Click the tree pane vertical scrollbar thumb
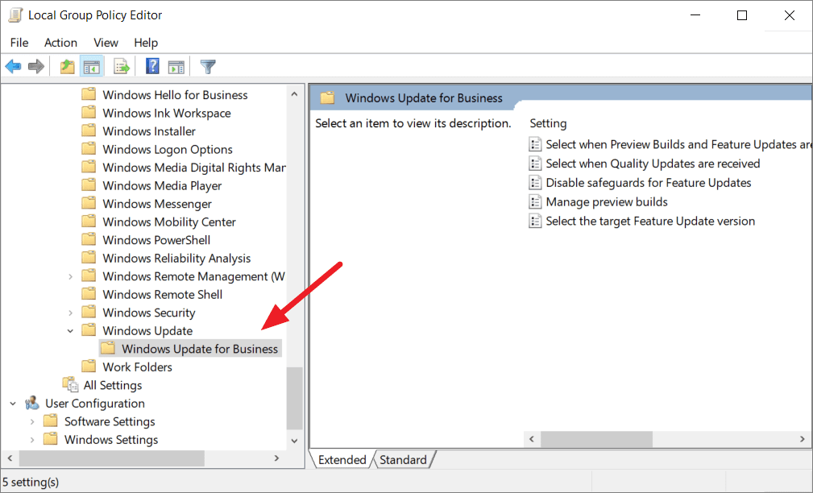Image resolution: width=813 pixels, height=493 pixels. click(x=295, y=398)
